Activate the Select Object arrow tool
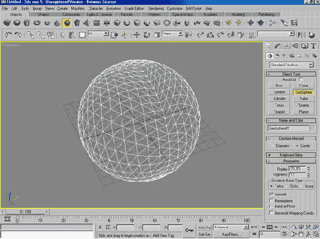This screenshot has height=239, width=320. tap(62, 35)
